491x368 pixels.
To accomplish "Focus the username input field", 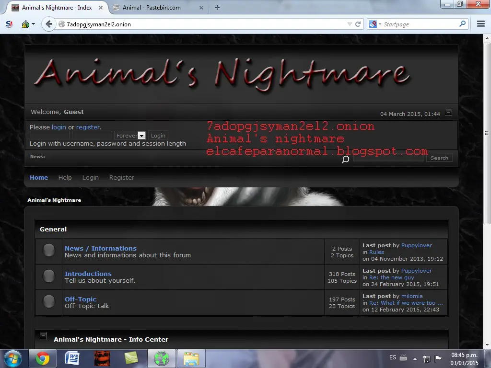I will (x=50, y=135).
